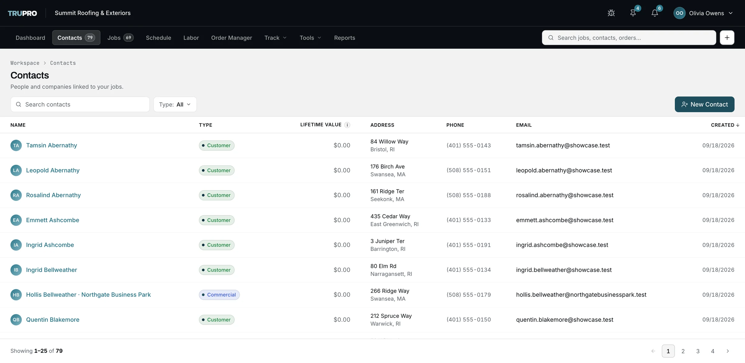Screen dimensions: 745x363
Task: Open the Schedule tab
Action: pyautogui.click(x=158, y=37)
